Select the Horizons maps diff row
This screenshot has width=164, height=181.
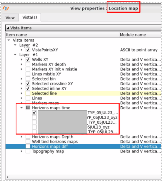[83, 146]
